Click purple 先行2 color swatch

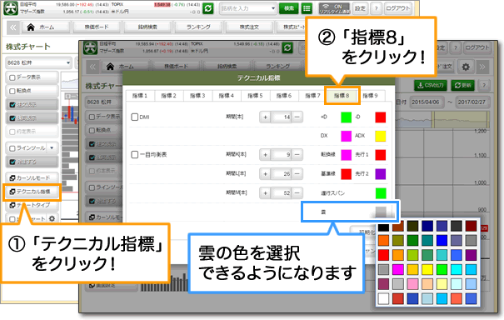[381, 174]
